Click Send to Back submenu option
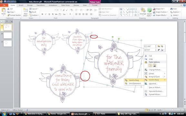Viewport: 186px width, 116px height. click(x=134, y=80)
